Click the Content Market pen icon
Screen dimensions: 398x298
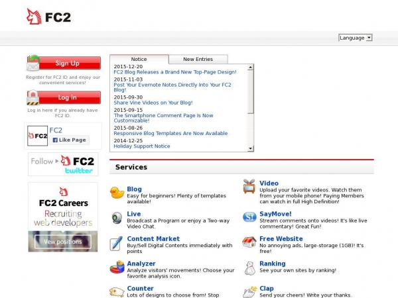pyautogui.click(x=116, y=243)
